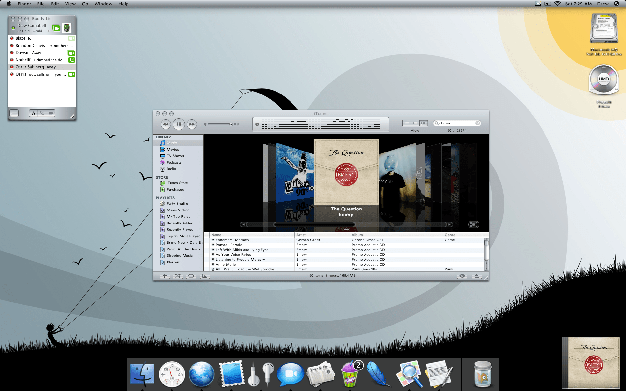Viewport: 626px width, 391px height.
Task: Uncheck Ponytail Parade track checkbox
Action: [x=213, y=245]
